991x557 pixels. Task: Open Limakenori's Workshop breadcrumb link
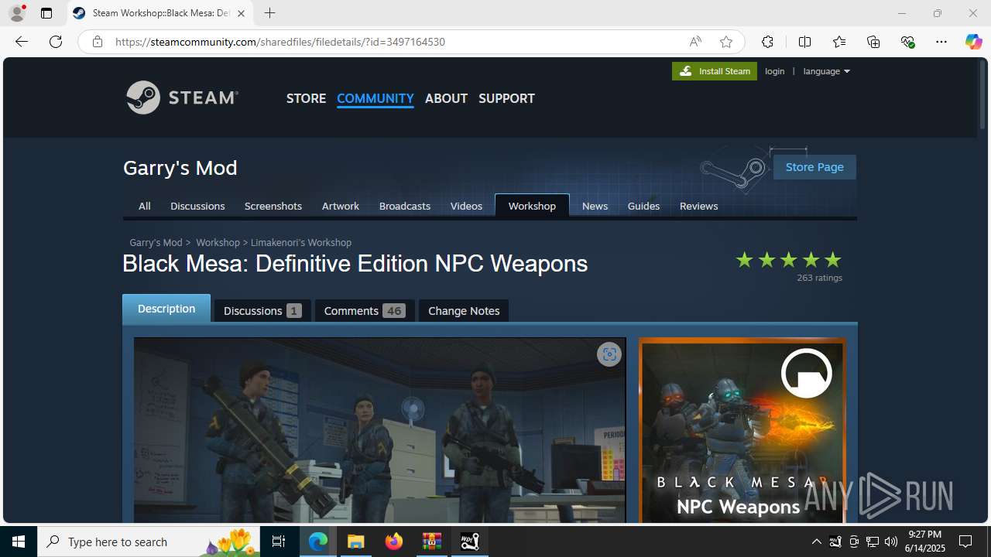[x=301, y=242]
